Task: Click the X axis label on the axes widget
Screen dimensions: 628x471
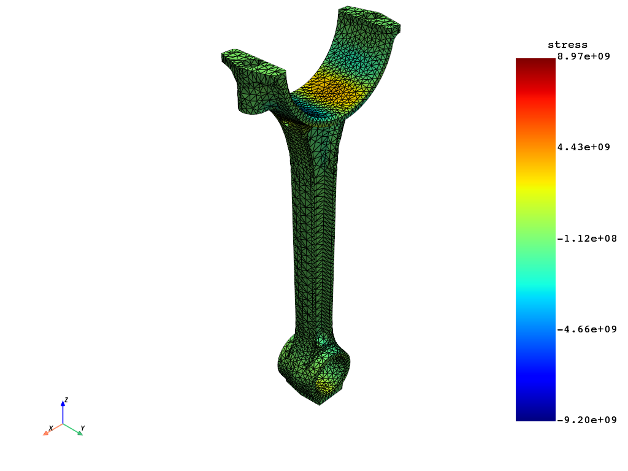Action: tap(51, 428)
